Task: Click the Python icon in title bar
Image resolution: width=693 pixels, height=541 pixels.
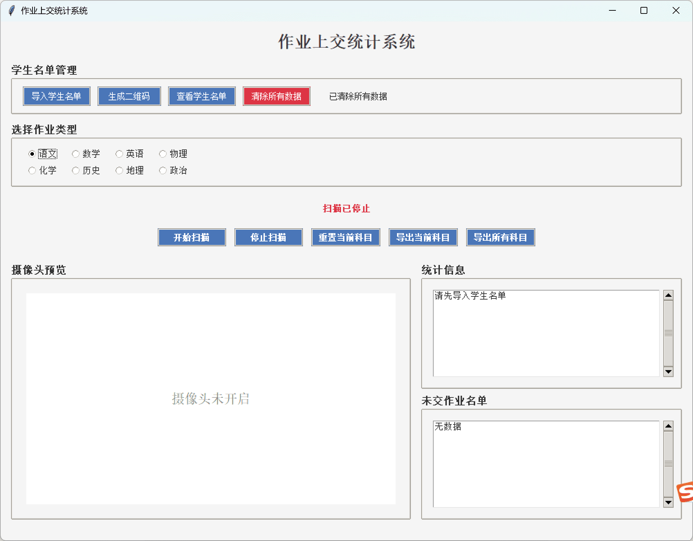Action: [x=11, y=11]
